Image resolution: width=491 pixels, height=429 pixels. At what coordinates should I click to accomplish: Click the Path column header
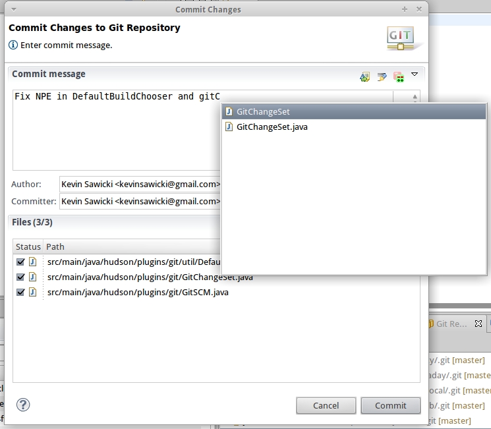(132, 246)
